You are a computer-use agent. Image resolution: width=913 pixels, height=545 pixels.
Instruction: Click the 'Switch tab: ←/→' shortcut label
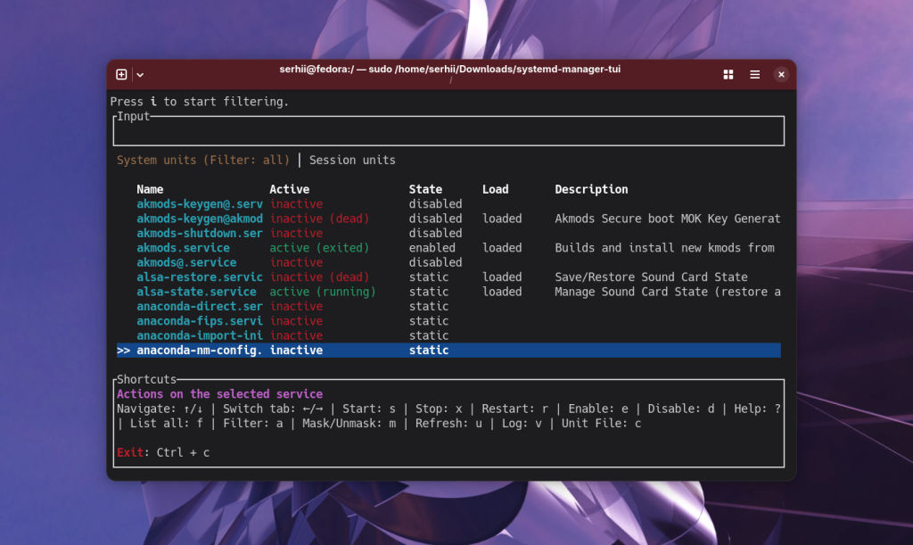tap(273, 409)
